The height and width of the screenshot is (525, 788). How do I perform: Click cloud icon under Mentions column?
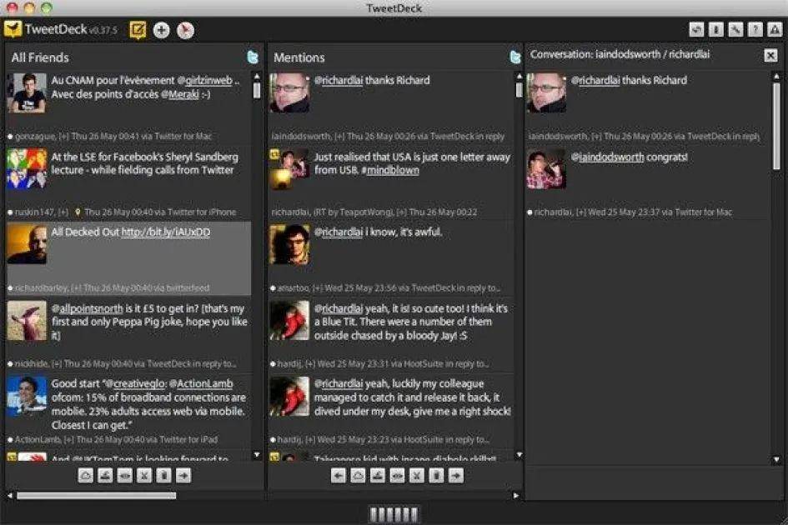(358, 475)
